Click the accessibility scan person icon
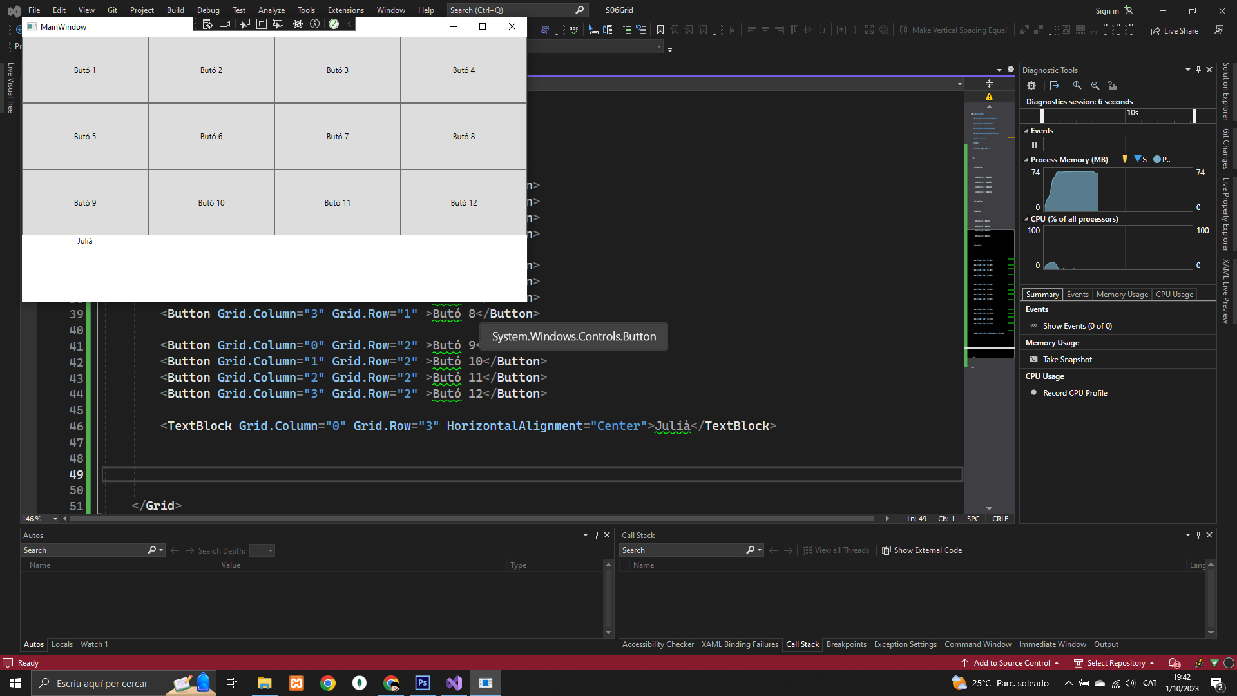Screen dimensions: 1237x696 [314, 24]
